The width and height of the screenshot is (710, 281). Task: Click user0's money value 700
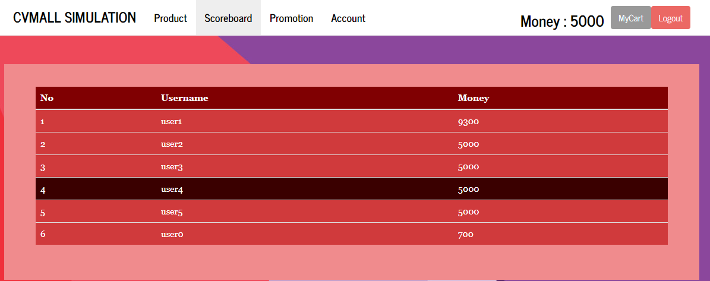(465, 235)
